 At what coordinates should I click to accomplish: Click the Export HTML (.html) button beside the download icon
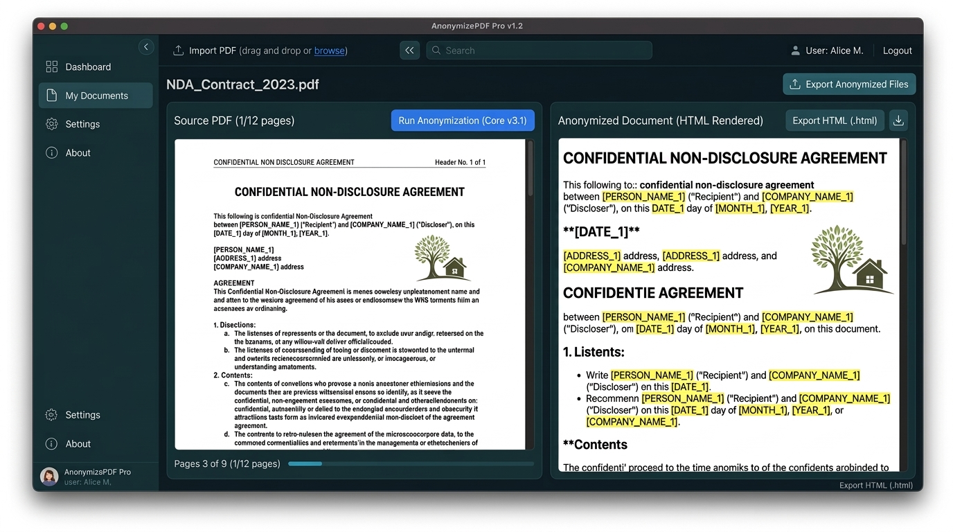tap(835, 121)
